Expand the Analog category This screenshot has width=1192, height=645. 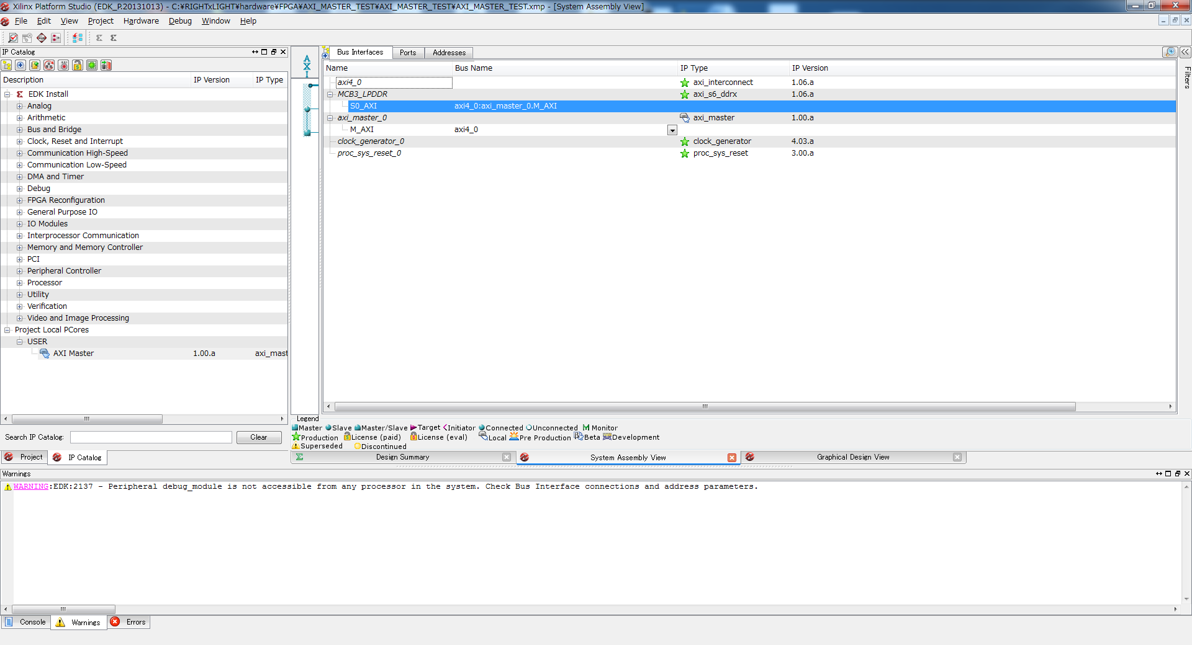pos(20,106)
